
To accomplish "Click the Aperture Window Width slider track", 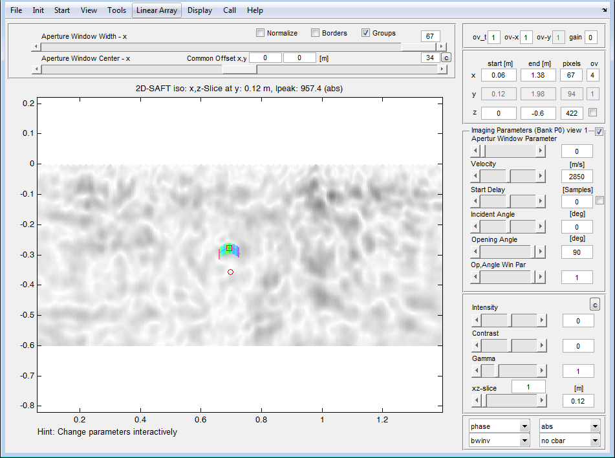I will pos(239,47).
